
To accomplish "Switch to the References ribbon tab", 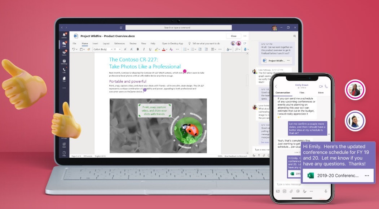I will (x=119, y=43).
